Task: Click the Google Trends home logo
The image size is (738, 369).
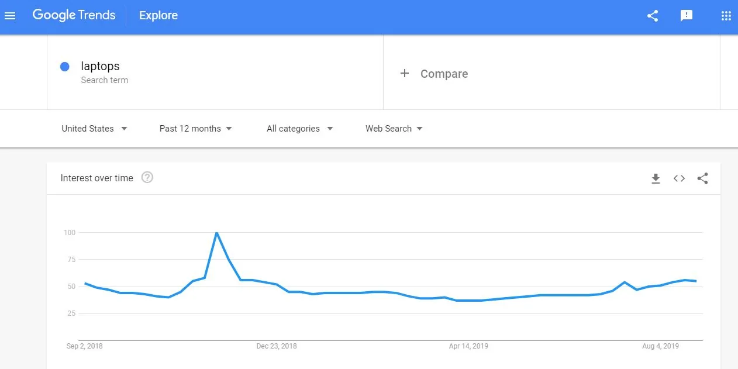Action: click(x=74, y=15)
